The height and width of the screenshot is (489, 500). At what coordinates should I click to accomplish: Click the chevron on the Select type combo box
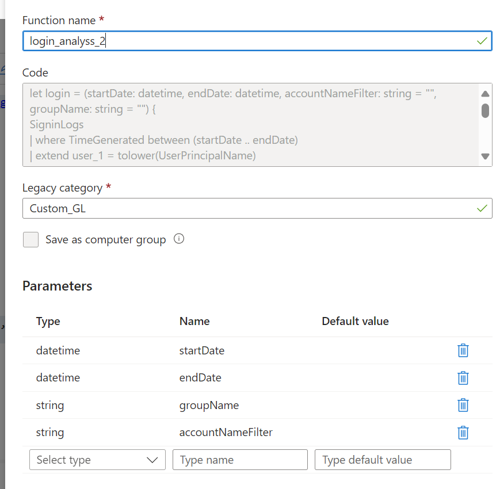152,460
